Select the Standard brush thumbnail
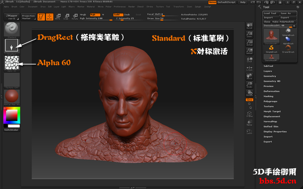Screen dimensions: 303x189 tap(12, 30)
